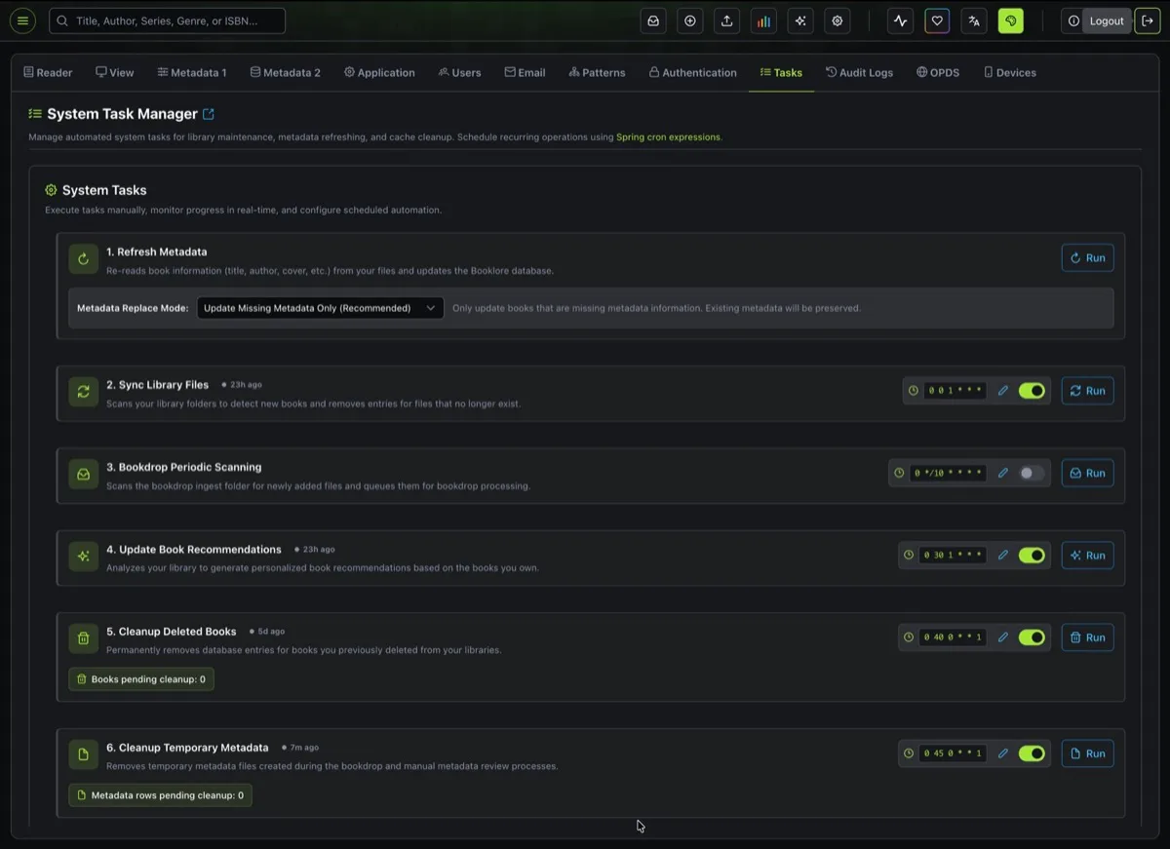Switch to the Patterns tab

point(597,72)
